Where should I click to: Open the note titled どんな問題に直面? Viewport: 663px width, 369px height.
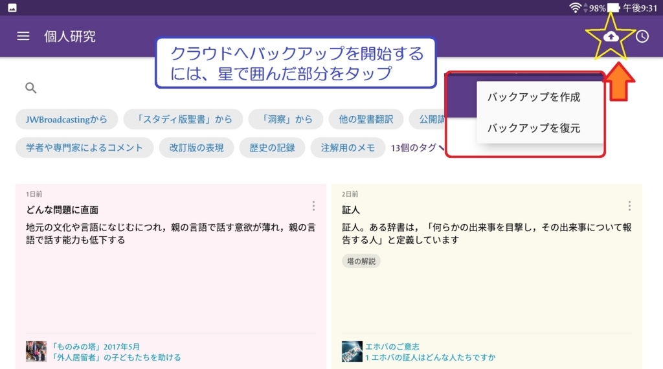point(62,210)
